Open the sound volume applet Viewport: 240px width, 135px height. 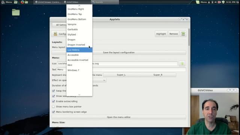(216, 2)
